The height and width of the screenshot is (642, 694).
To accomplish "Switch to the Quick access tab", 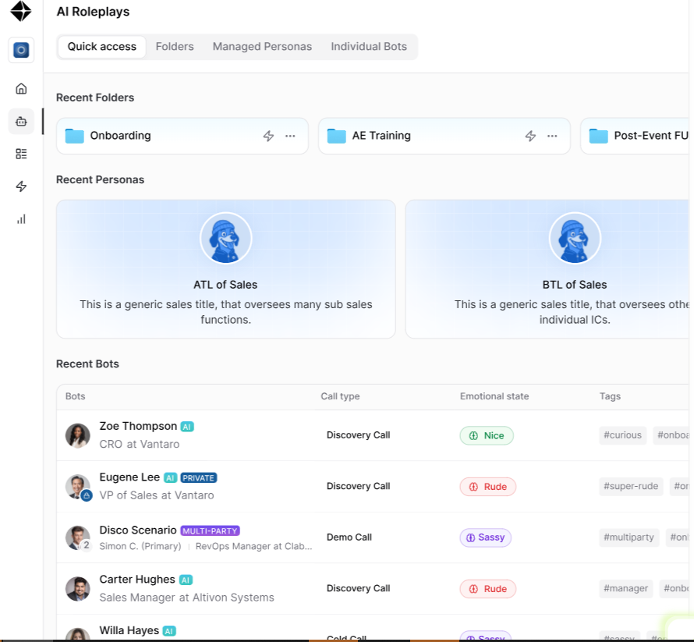I will coord(102,47).
